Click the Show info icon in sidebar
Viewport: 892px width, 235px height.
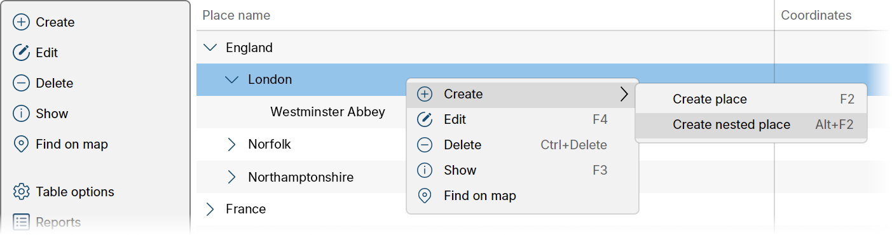point(22,114)
